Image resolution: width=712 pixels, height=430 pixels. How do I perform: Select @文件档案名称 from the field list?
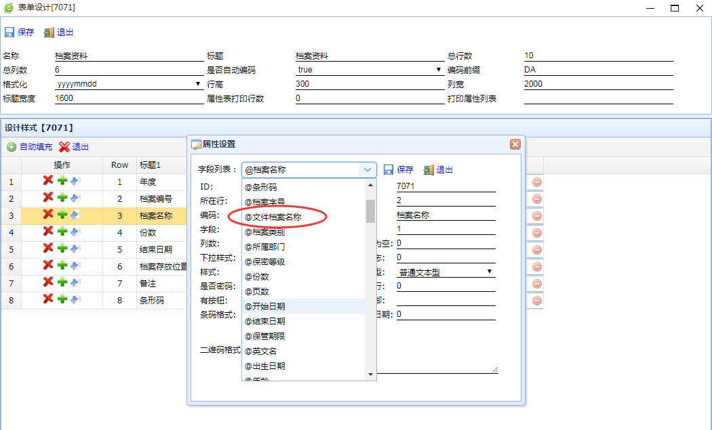[273, 217]
